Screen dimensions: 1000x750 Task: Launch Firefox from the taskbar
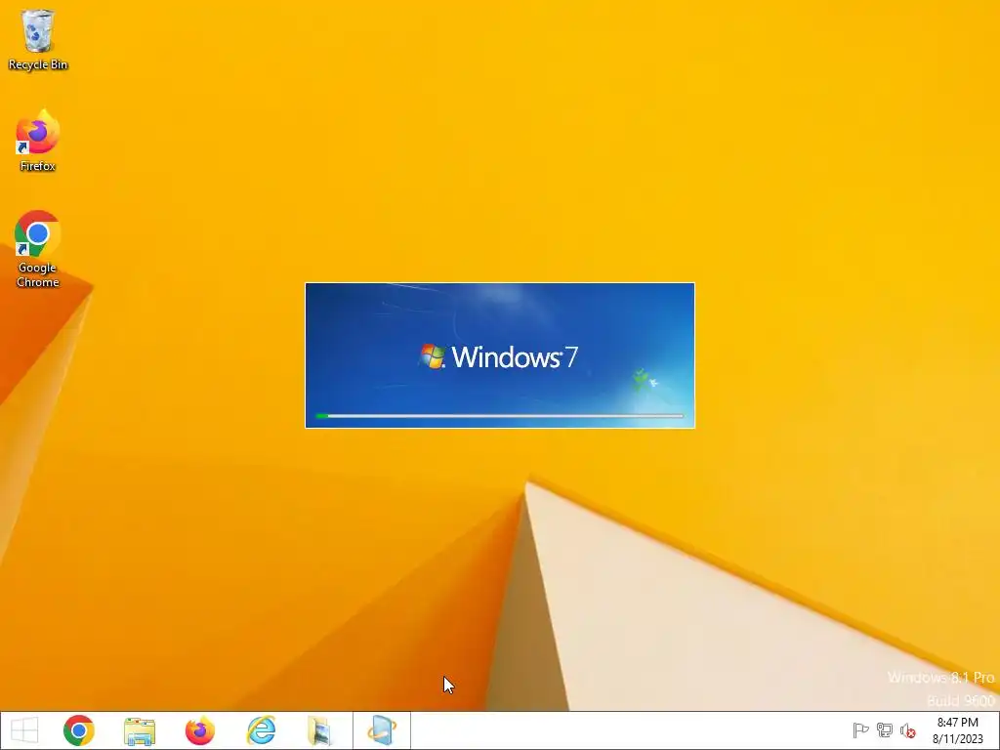point(199,730)
